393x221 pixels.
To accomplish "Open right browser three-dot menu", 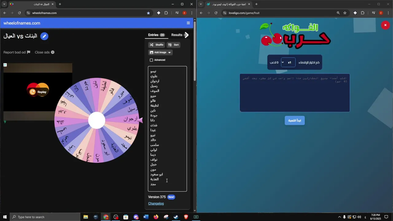I will [388, 13].
